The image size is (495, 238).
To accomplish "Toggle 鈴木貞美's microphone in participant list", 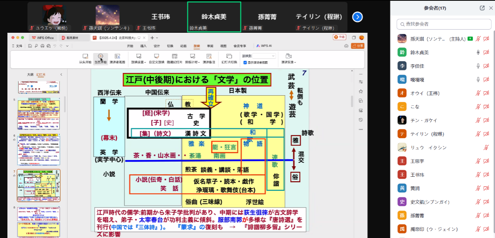I will click(x=478, y=52).
